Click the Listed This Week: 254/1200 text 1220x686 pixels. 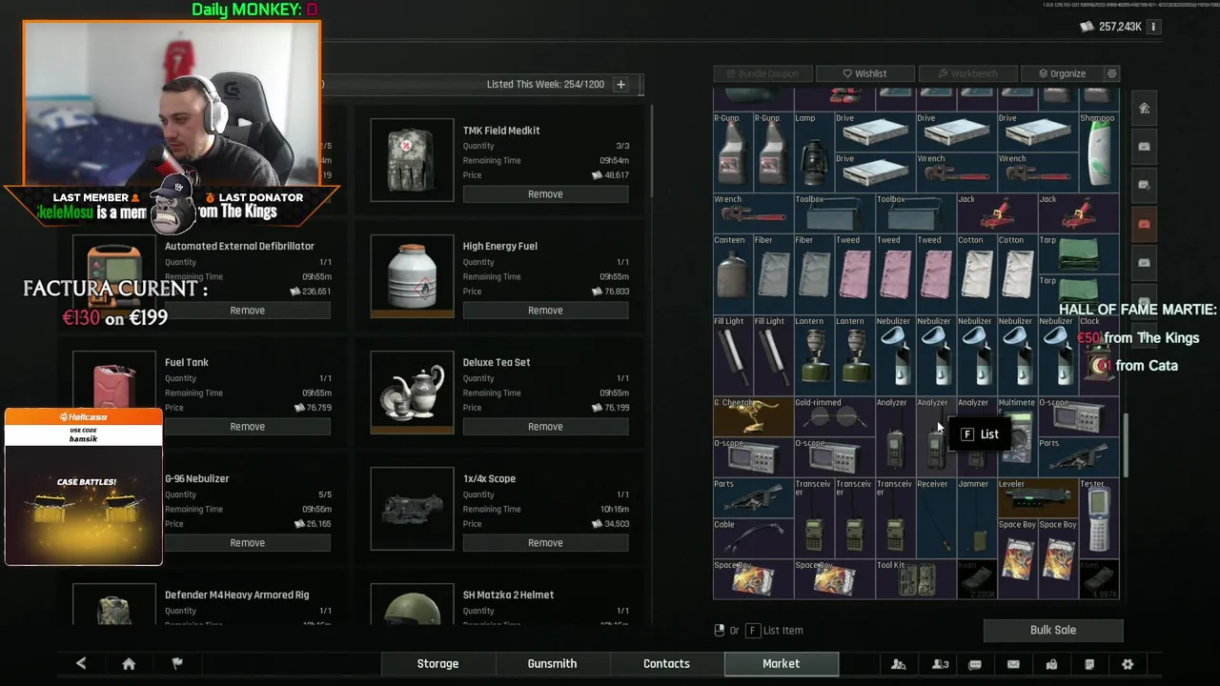click(545, 84)
